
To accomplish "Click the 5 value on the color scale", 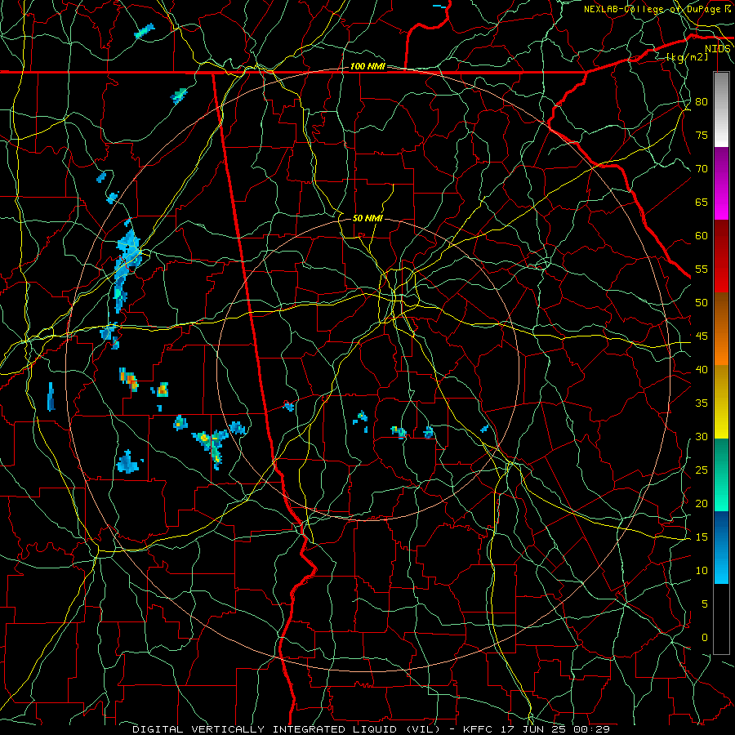I will click(705, 604).
